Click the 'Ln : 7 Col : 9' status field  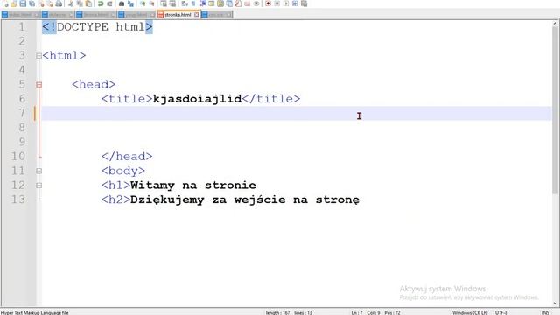coord(366,312)
